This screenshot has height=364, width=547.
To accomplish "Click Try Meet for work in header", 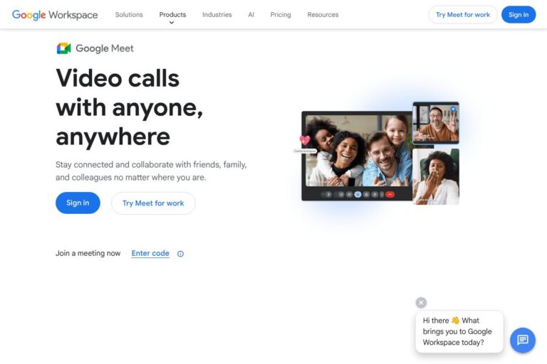I will [x=463, y=15].
